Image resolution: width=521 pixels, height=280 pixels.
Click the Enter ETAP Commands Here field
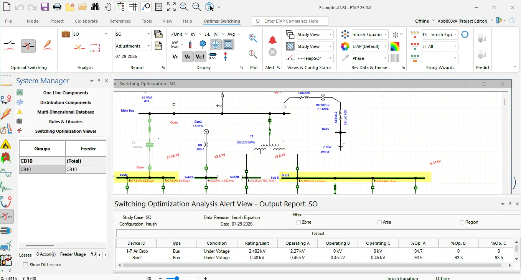(290, 21)
